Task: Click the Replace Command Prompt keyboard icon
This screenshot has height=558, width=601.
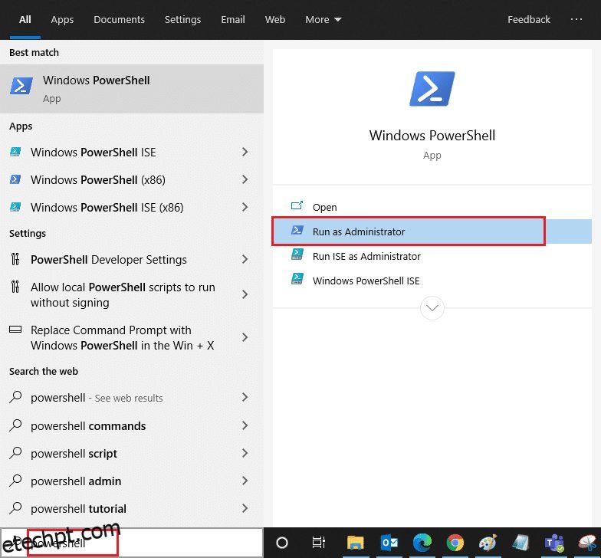Action: pyautogui.click(x=15, y=330)
